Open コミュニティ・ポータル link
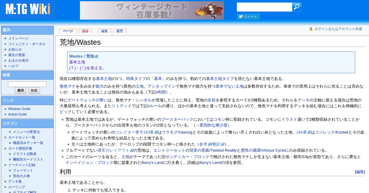 coord(27,44)
